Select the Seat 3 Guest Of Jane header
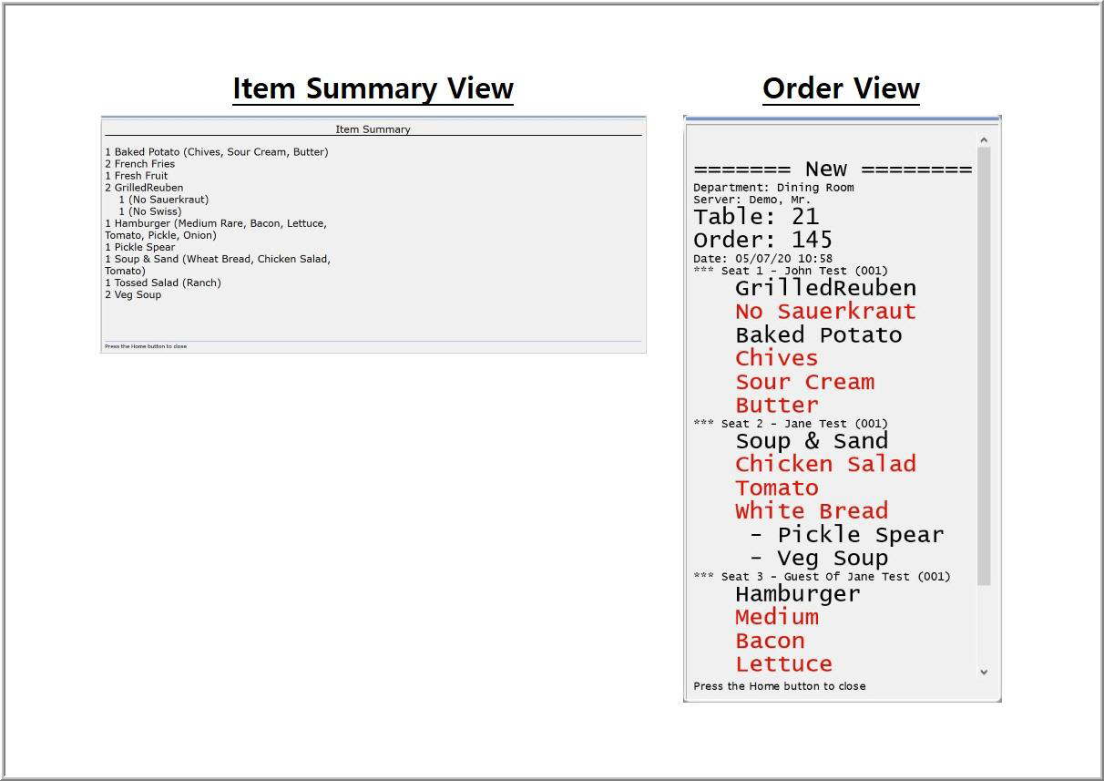The width and height of the screenshot is (1104, 781). [x=822, y=577]
